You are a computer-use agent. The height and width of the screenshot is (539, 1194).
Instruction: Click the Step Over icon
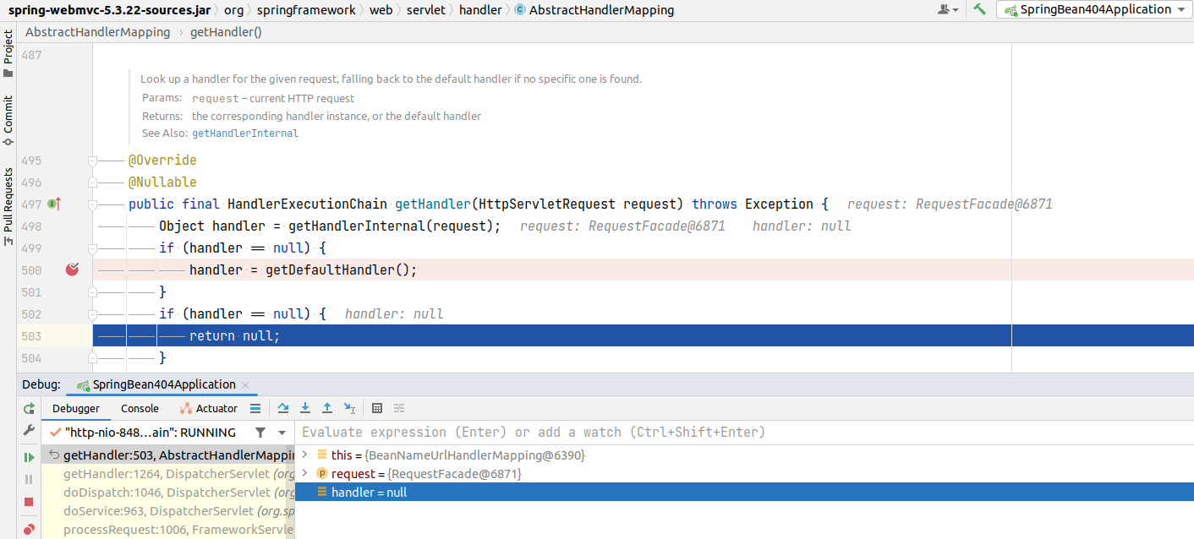(283, 408)
